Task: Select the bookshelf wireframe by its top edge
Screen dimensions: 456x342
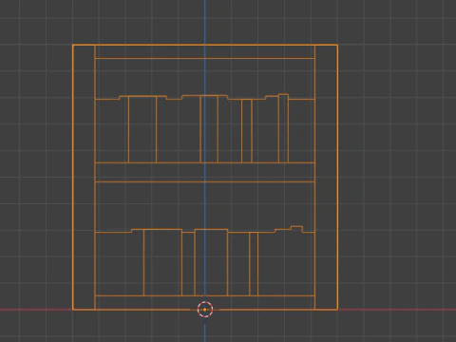Action: (205, 46)
